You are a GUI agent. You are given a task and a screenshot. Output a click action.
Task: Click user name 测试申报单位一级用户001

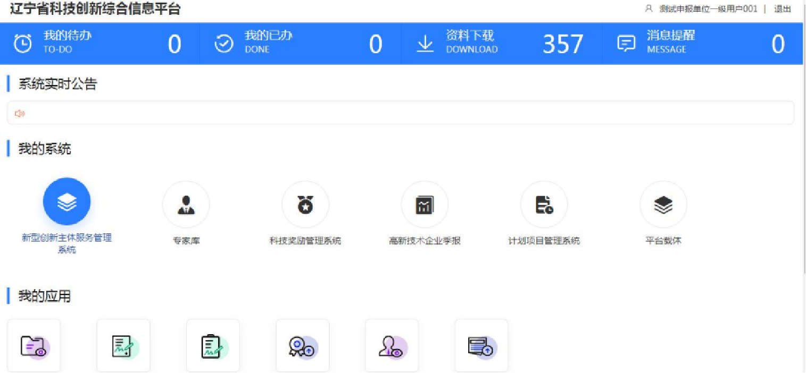point(708,9)
